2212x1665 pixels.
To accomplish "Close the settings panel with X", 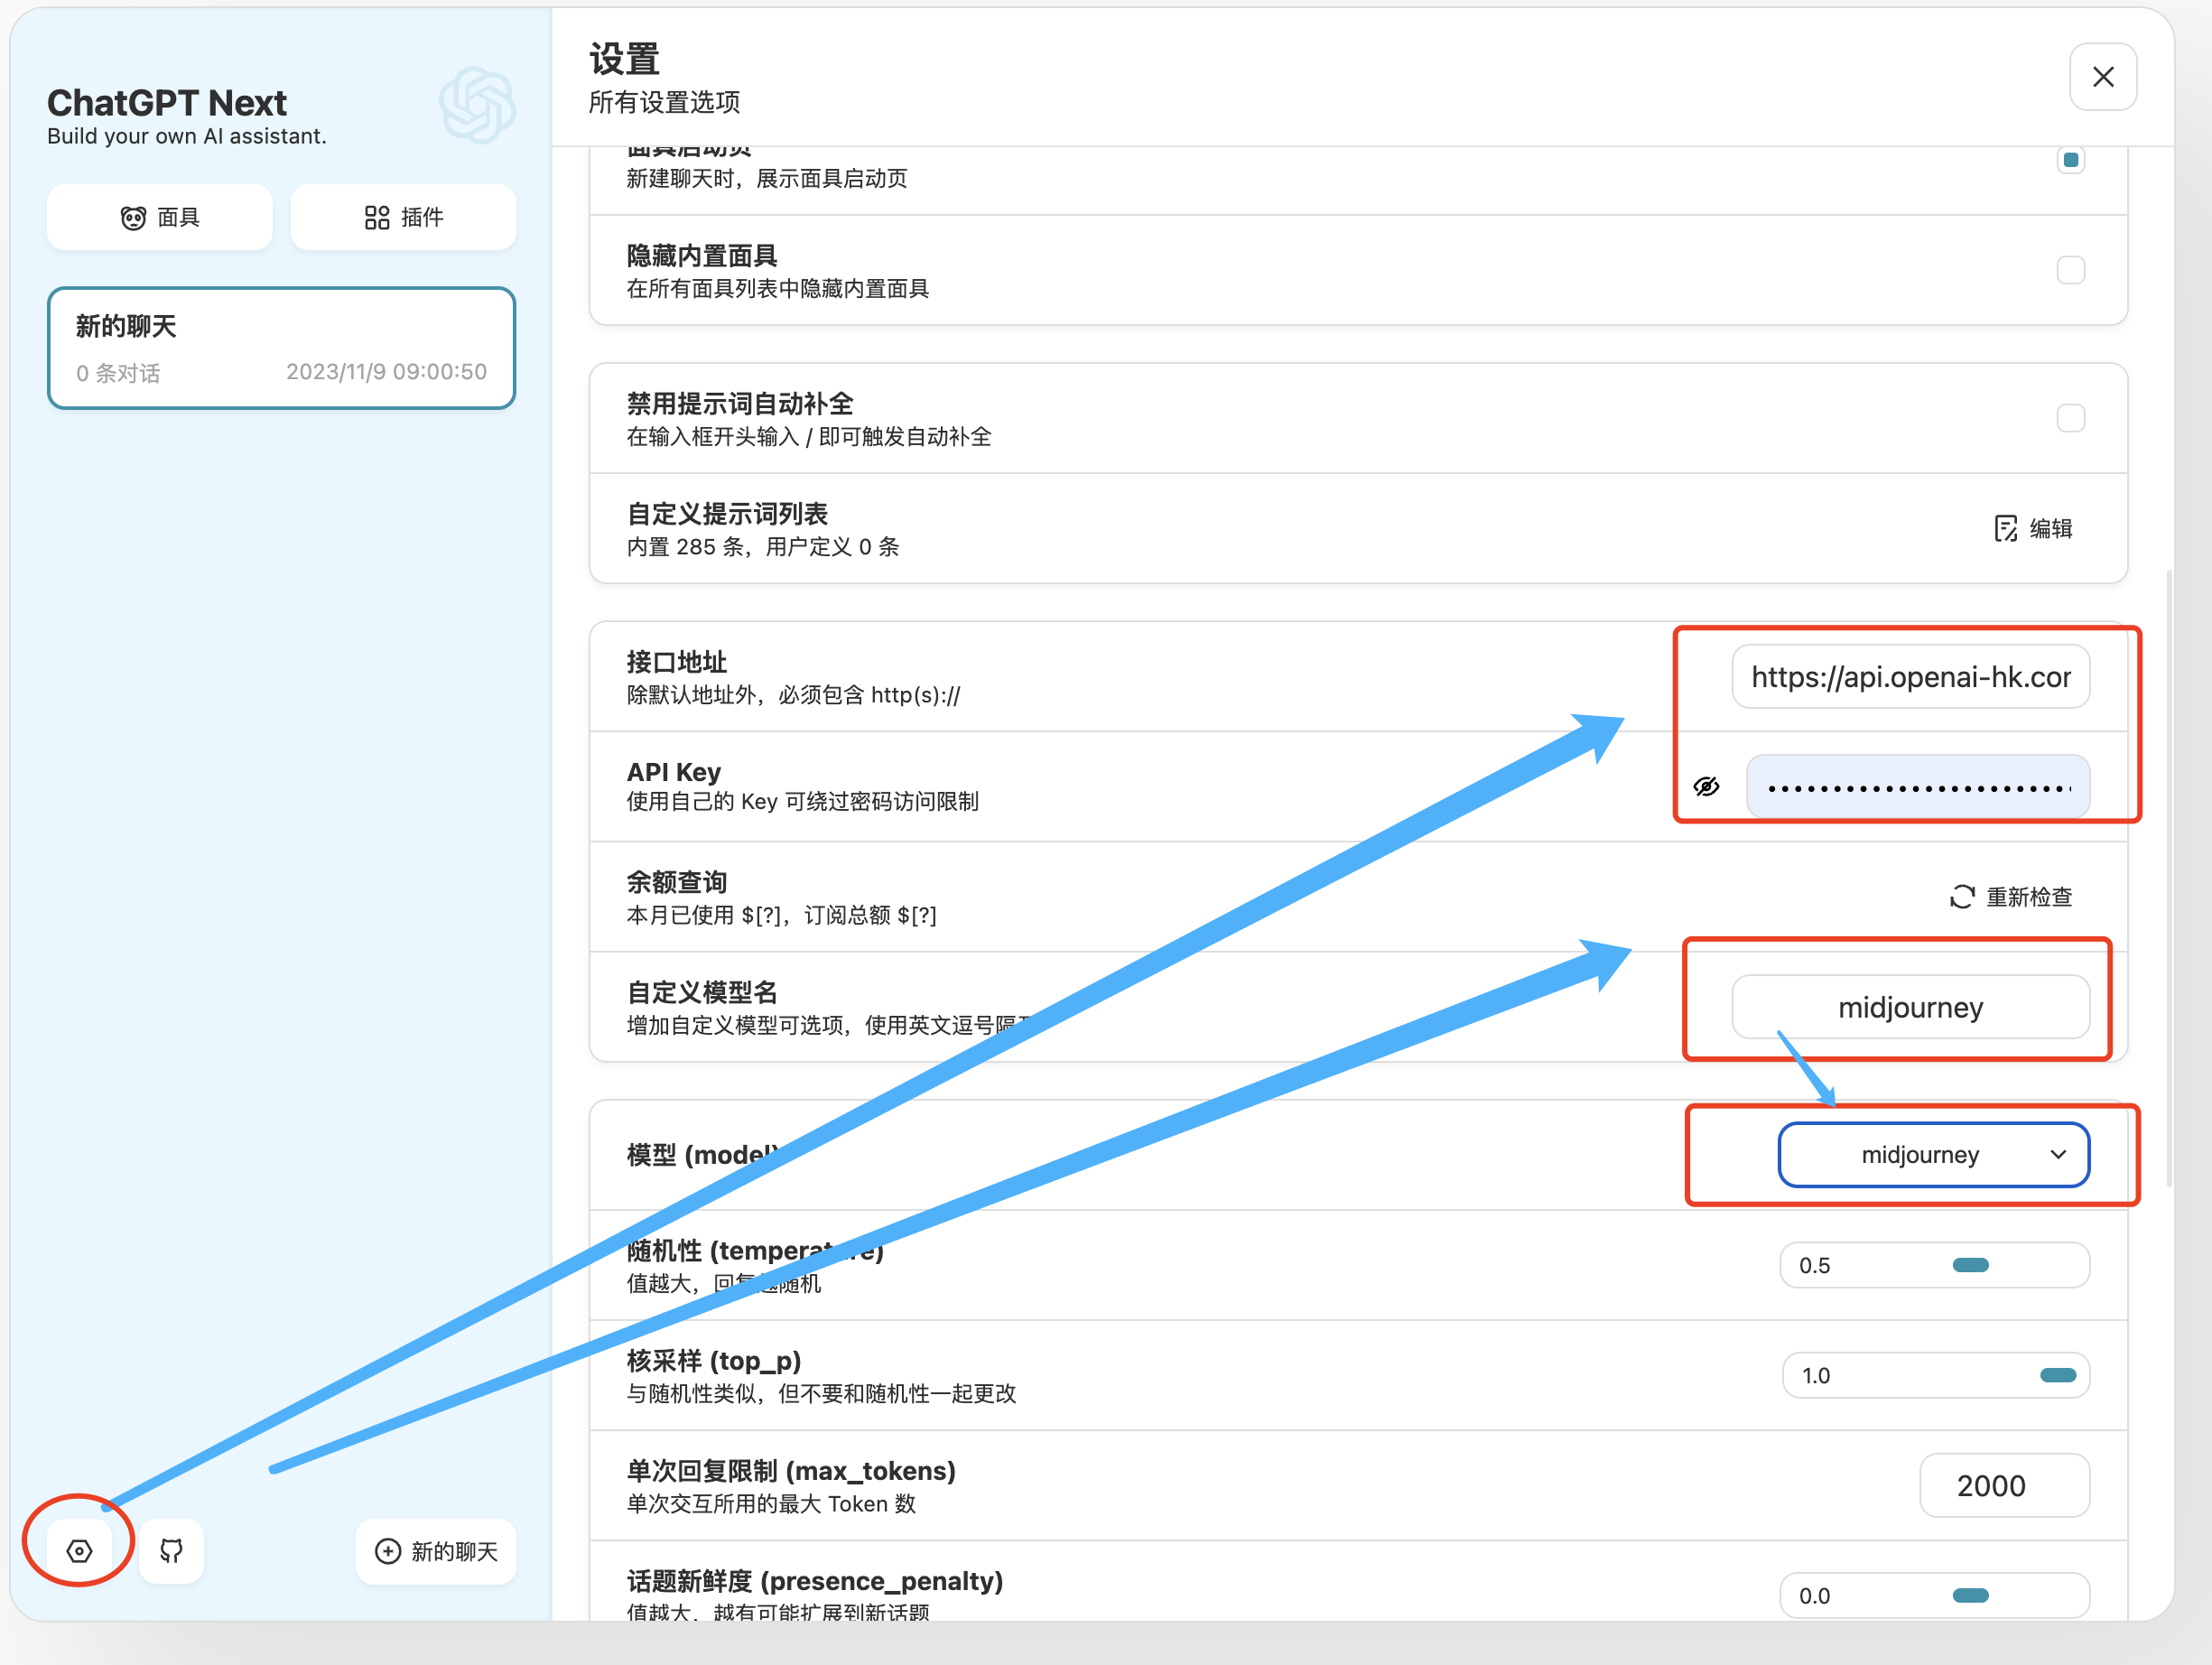I will pyautogui.click(x=2102, y=77).
